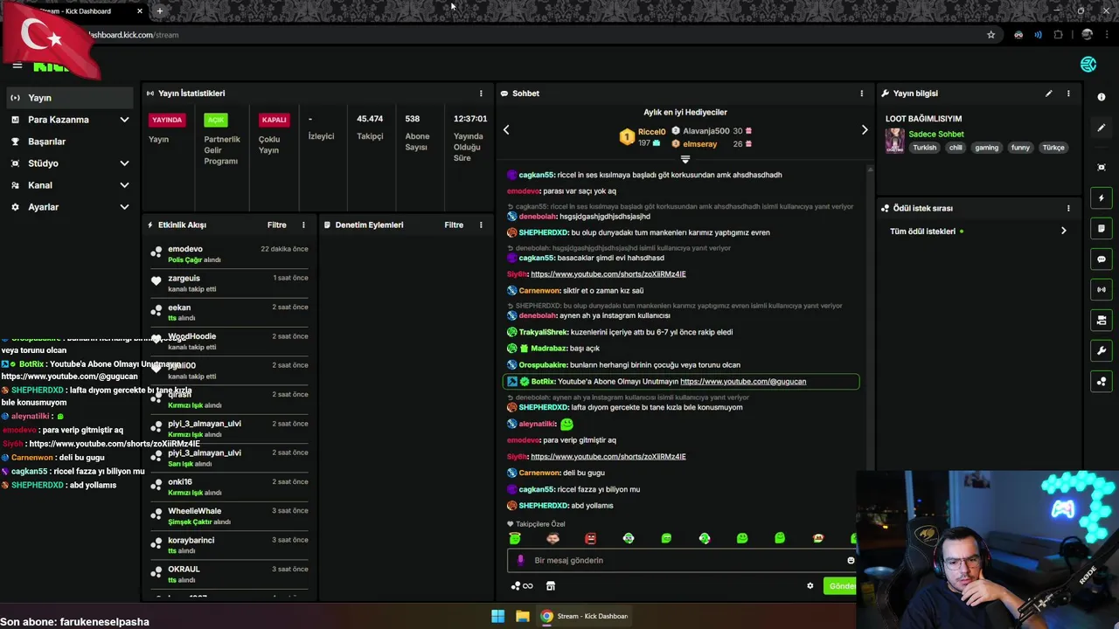Screen dimensions: 1119x629
Task: Open emoji picker in message box
Action: tap(851, 560)
